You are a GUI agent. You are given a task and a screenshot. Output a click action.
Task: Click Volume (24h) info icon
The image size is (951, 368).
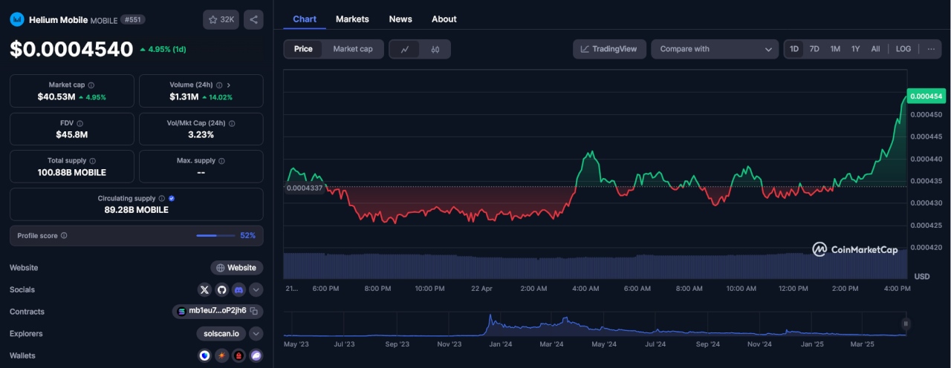coord(221,85)
